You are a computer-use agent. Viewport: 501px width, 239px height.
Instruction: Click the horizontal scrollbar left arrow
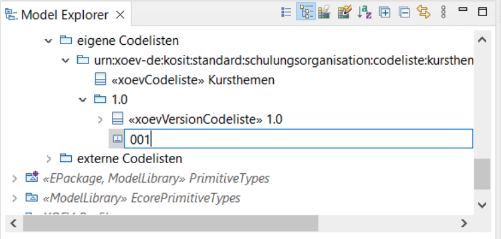click(13, 223)
